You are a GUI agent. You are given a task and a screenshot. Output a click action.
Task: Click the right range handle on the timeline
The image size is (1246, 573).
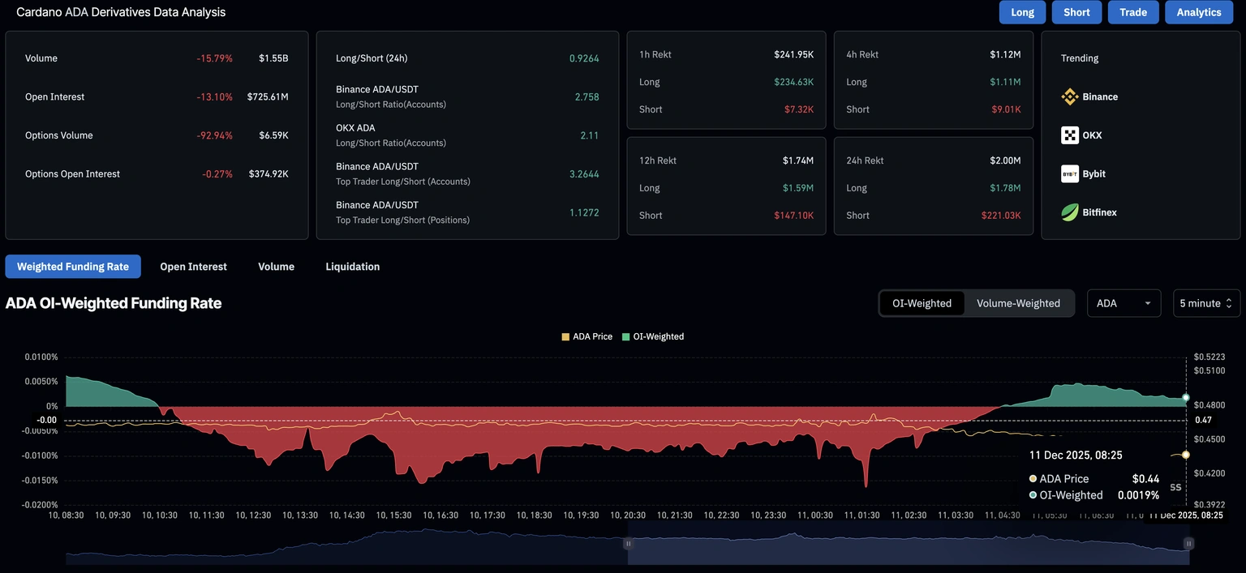1188,544
